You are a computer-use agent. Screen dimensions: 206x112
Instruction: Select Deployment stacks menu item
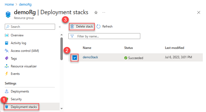(22, 107)
